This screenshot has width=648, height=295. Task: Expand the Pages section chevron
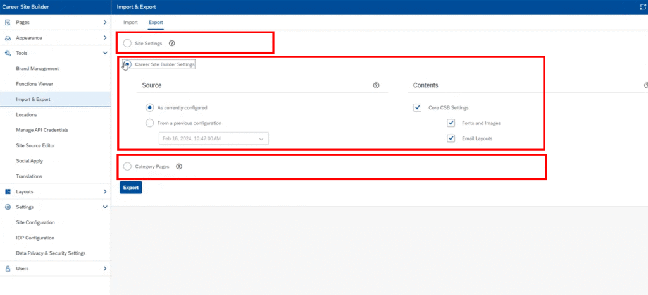tap(104, 22)
